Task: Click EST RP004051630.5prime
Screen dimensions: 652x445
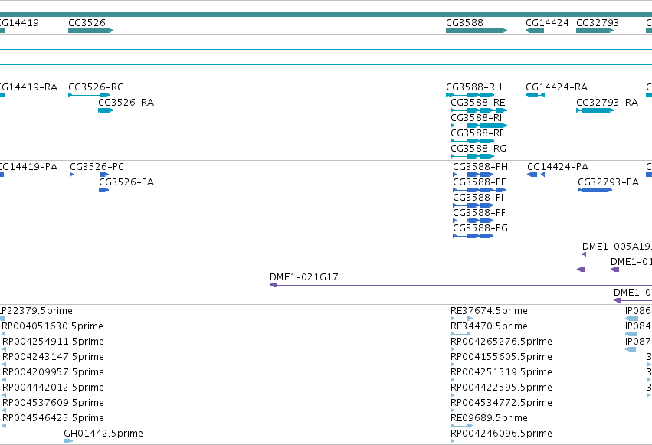Action: [x=4, y=334]
